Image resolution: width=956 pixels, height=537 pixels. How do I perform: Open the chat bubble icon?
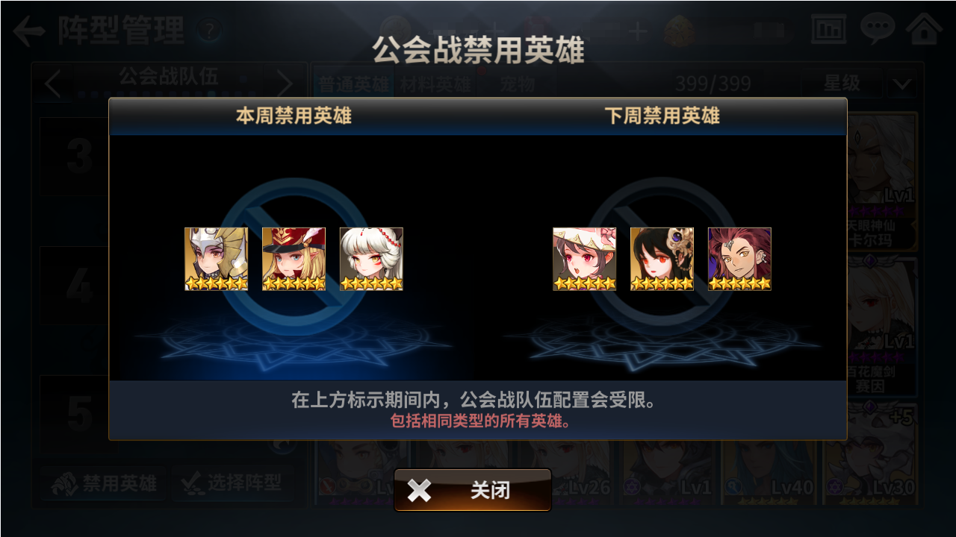878,29
